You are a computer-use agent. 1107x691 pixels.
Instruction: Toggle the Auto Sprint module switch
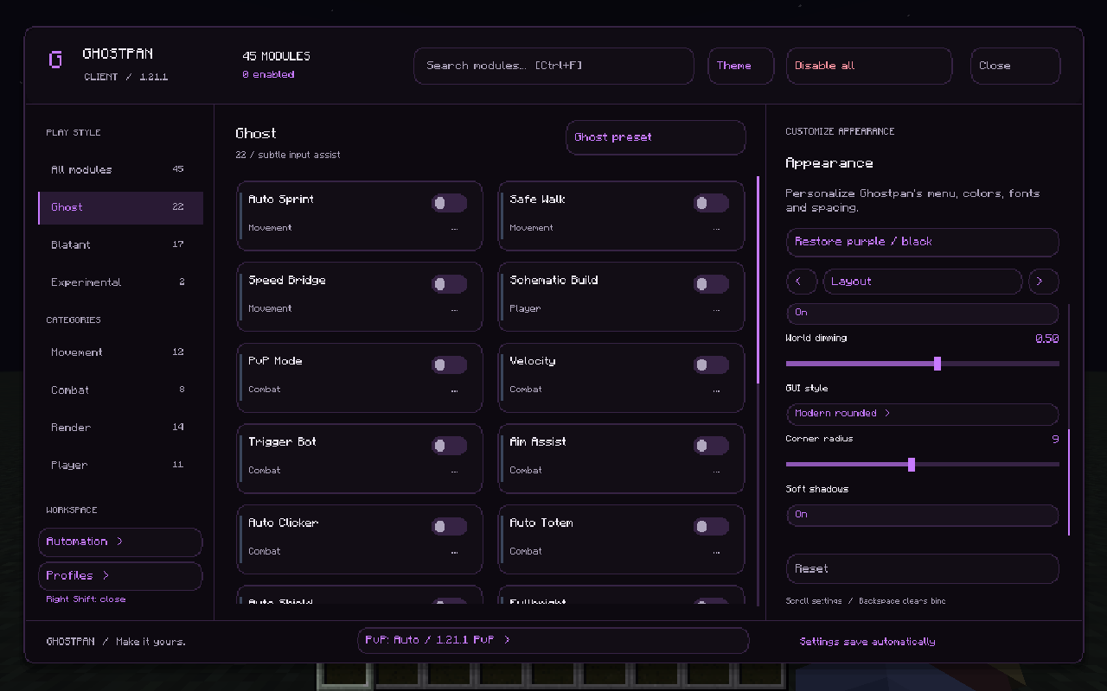(x=449, y=203)
